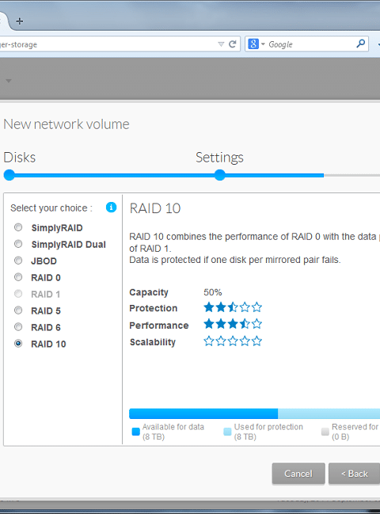Click the disabled RAID 1 option
The width and height of the screenshot is (380, 514).
(18, 294)
